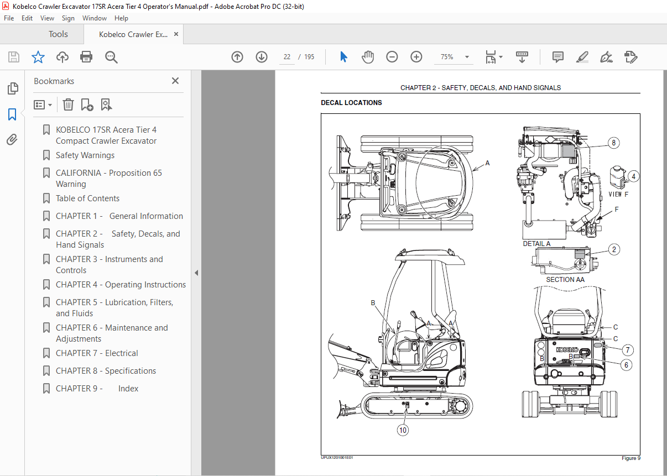The height and width of the screenshot is (476, 667).
Task: Open the stamp tool icon
Action: pos(631,57)
